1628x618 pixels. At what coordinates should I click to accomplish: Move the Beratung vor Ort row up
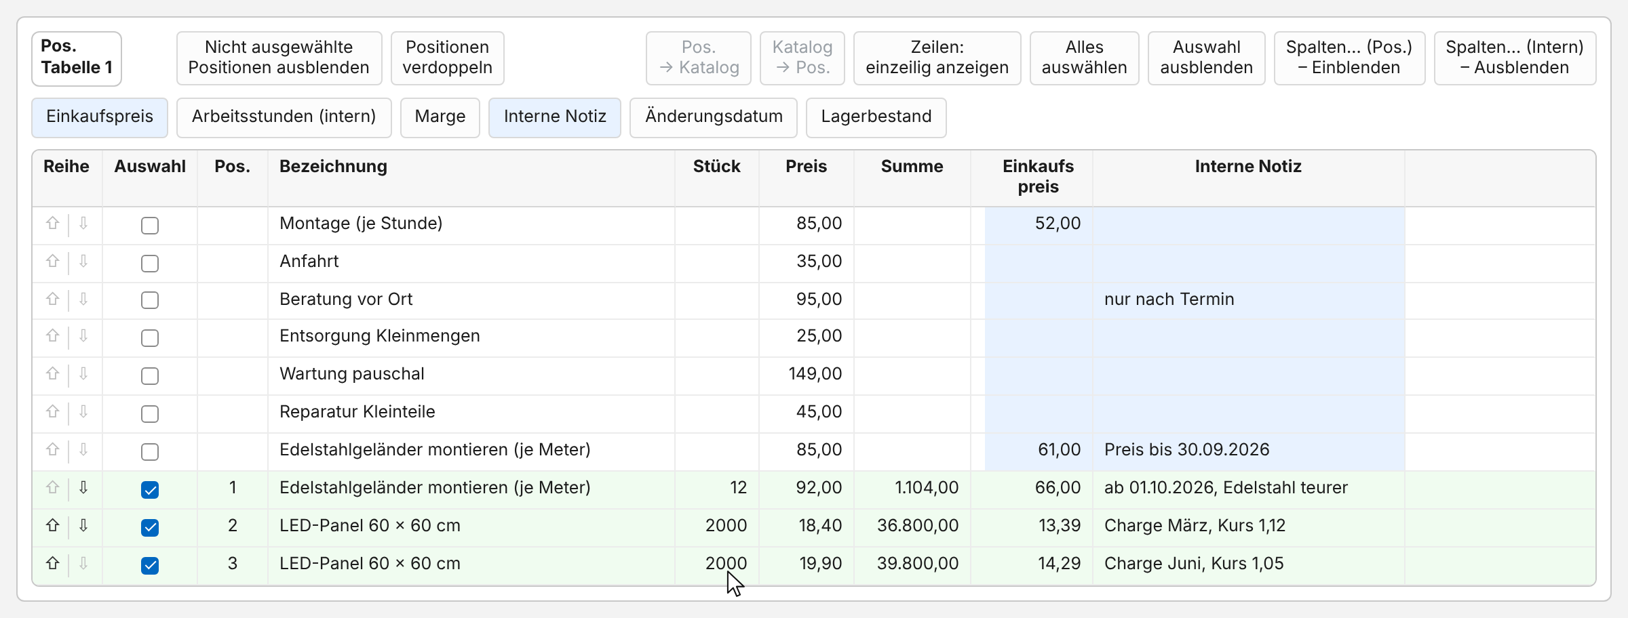click(52, 300)
